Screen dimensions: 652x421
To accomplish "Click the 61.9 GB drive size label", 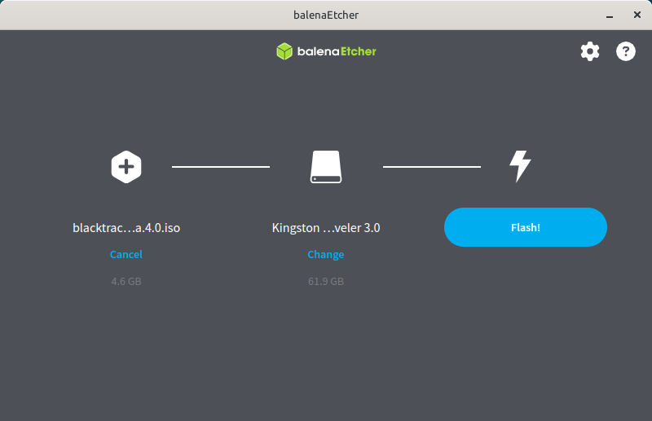I will tap(326, 282).
